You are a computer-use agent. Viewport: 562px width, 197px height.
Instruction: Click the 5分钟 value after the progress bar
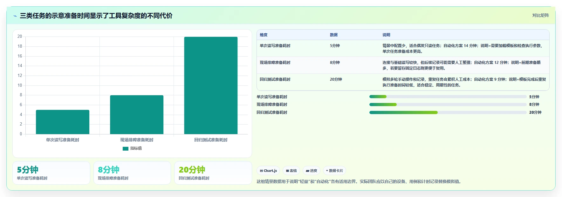534,97
